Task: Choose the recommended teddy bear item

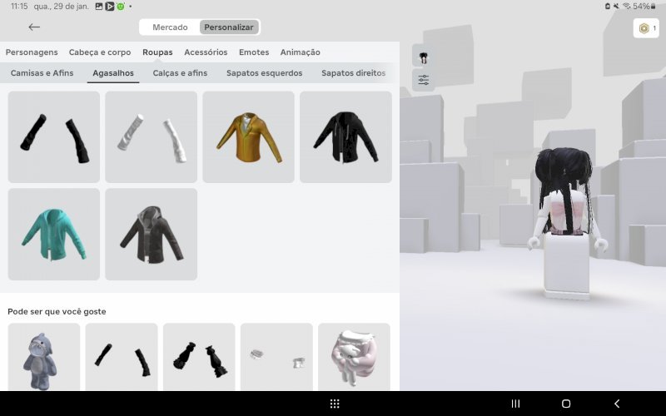Action: coord(43,357)
